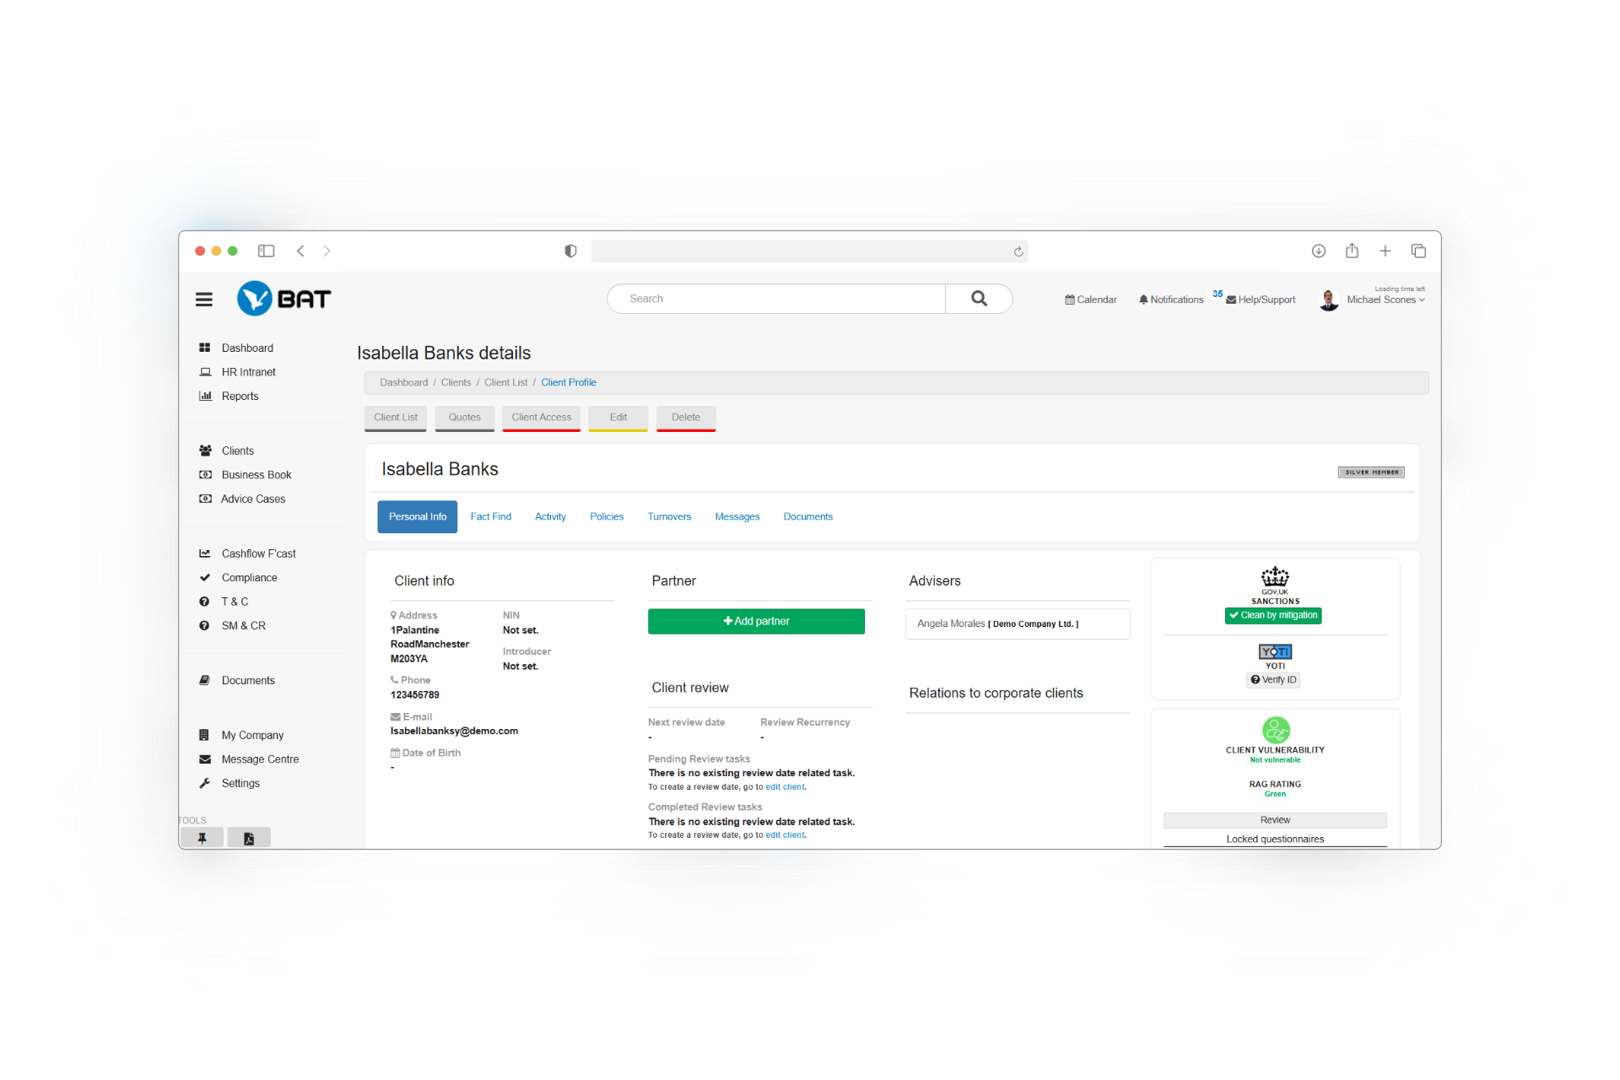
Task: Click into the Search input field
Action: tap(776, 299)
